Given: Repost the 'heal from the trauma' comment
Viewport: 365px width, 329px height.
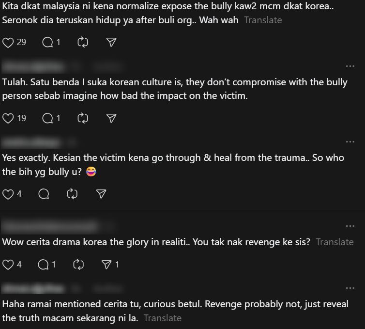Looking at the screenshot, I should [x=72, y=194].
